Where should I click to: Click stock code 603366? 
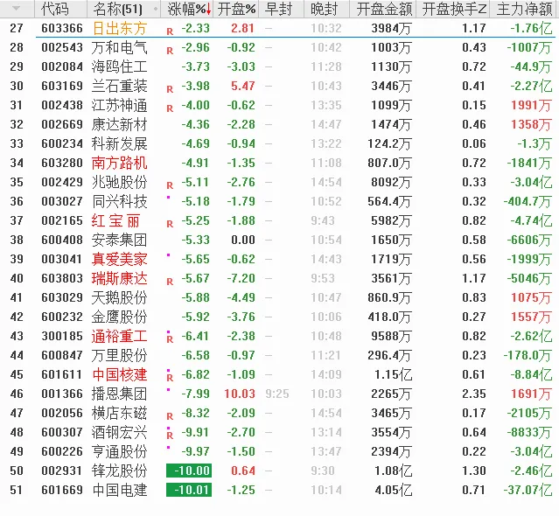(x=62, y=28)
